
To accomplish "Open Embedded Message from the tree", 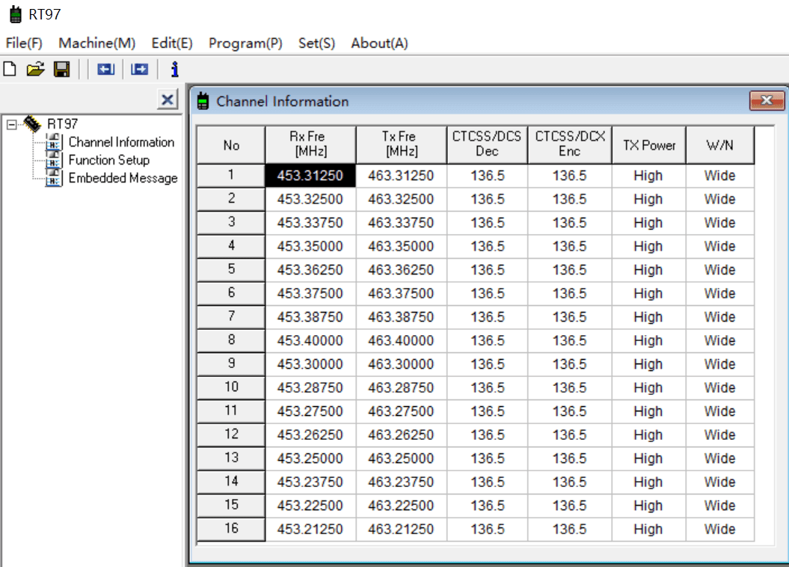I will [123, 178].
